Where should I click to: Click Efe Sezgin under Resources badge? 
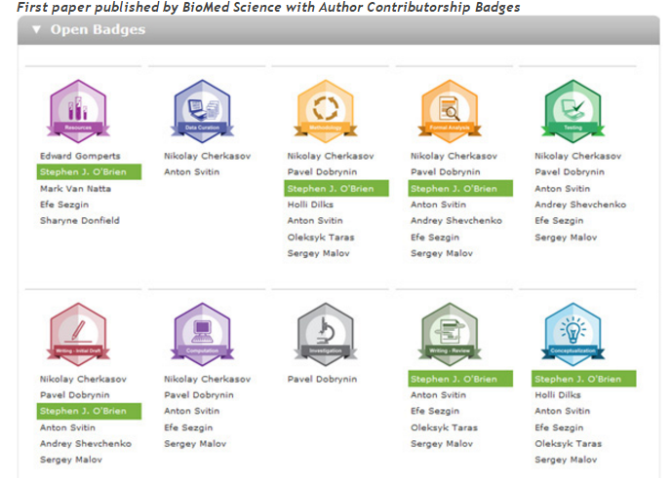pos(64,204)
